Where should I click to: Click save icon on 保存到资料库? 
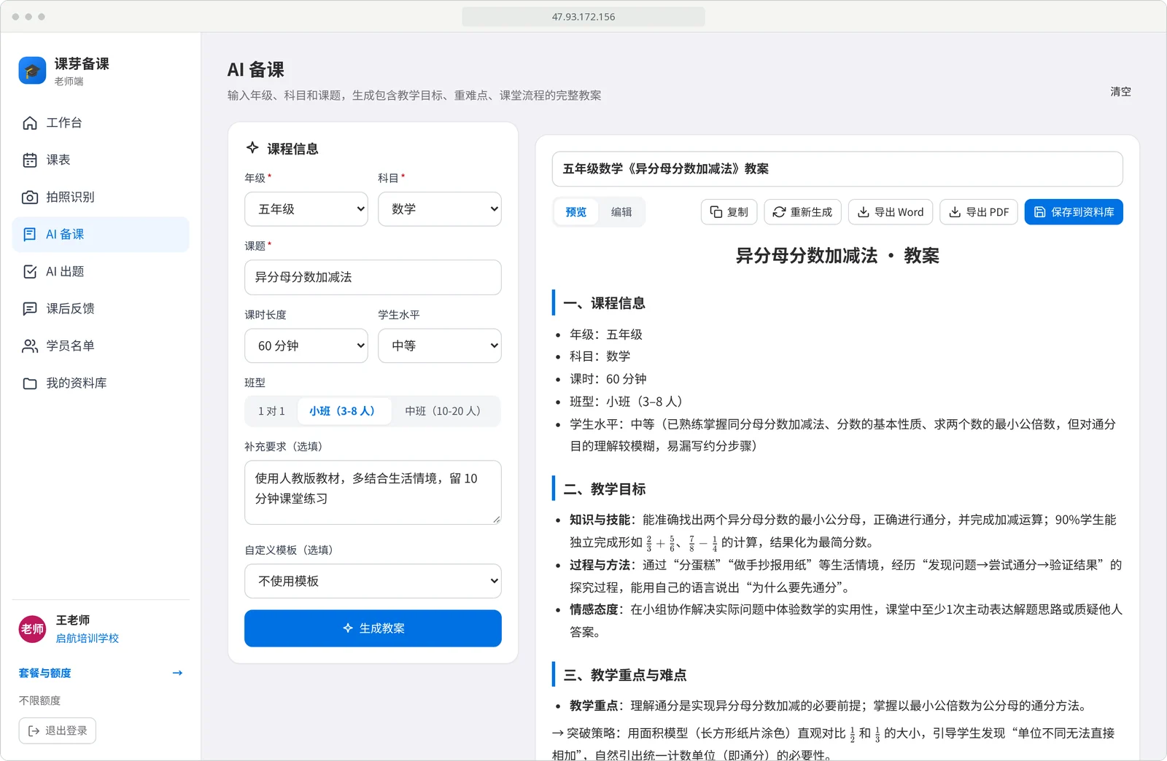(x=1040, y=212)
